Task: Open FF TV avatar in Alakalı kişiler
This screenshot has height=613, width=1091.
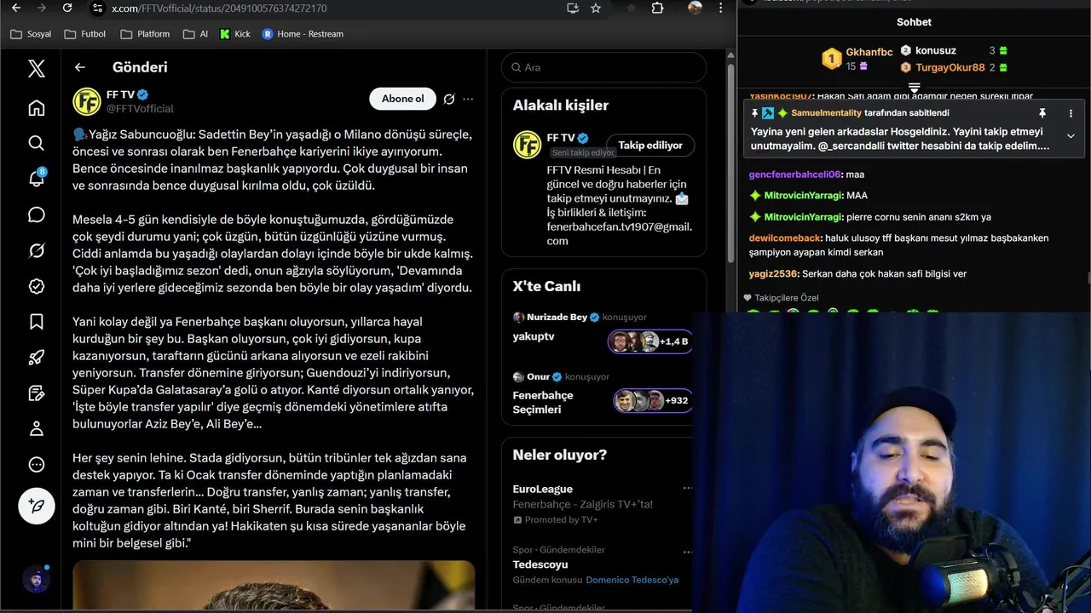Action: click(527, 145)
